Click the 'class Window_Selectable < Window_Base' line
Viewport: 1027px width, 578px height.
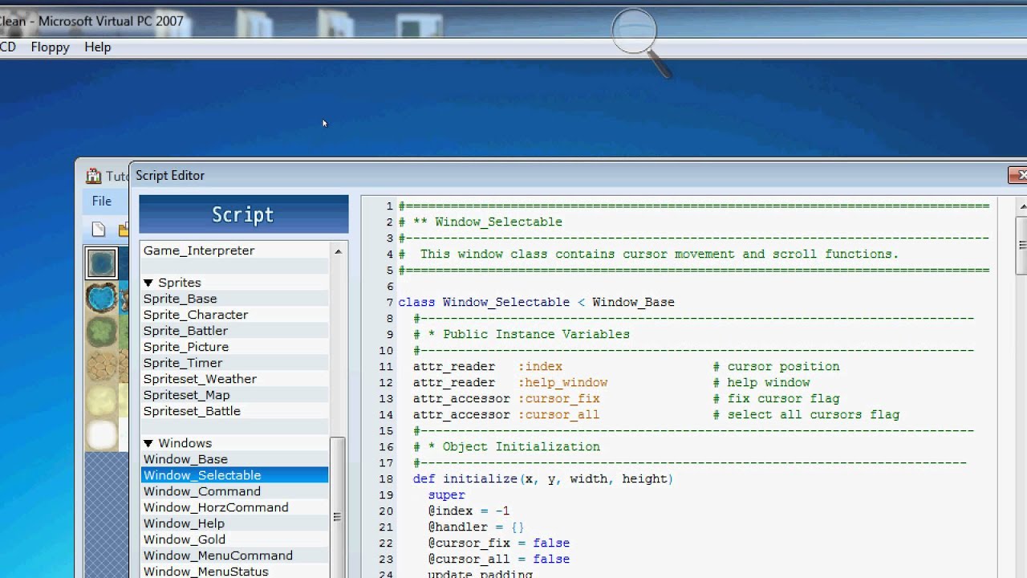(537, 302)
